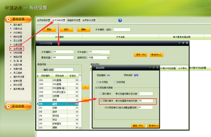The width and height of the screenshot is (211, 137).
Task: Click the 单次充值可刷卡总次数 field
Action: click(146, 94)
